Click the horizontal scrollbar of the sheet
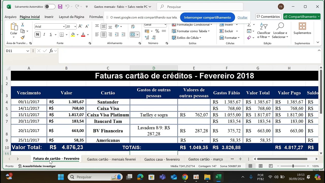Viewport: 325px width, 183px height. pos(285,159)
